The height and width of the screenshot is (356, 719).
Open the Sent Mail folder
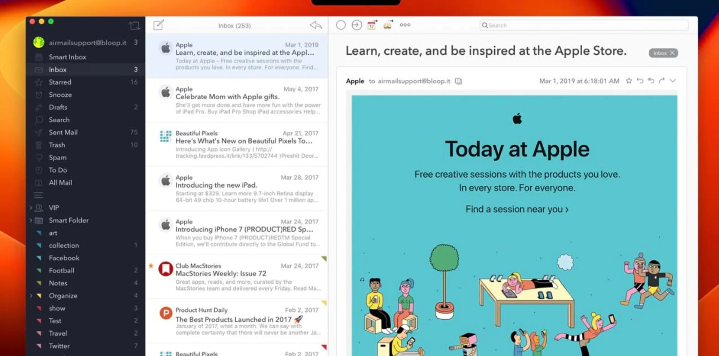tap(85, 132)
